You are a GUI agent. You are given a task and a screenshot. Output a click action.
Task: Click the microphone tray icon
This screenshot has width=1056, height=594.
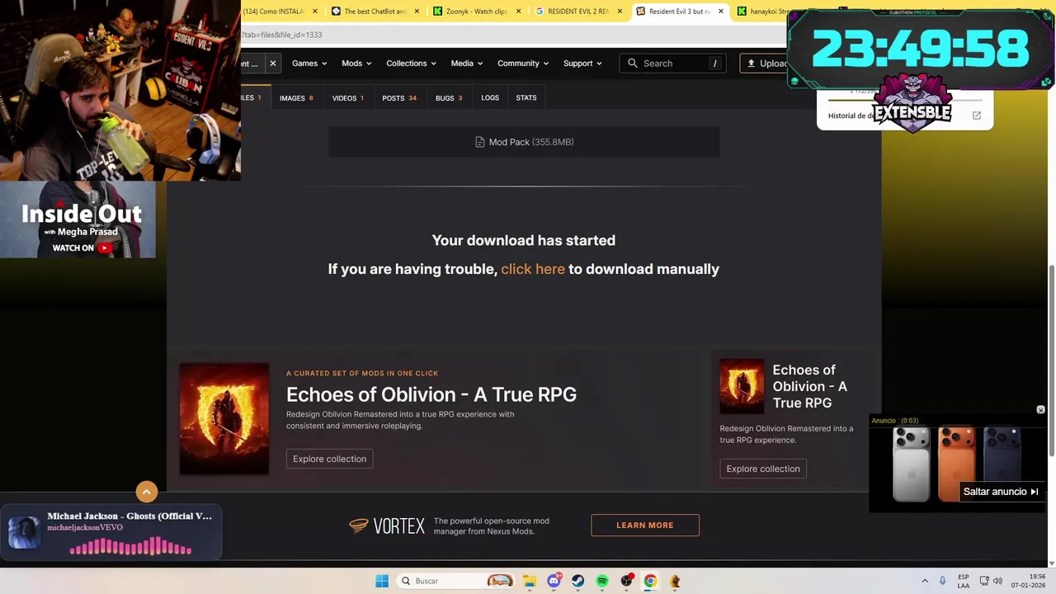pos(942,581)
